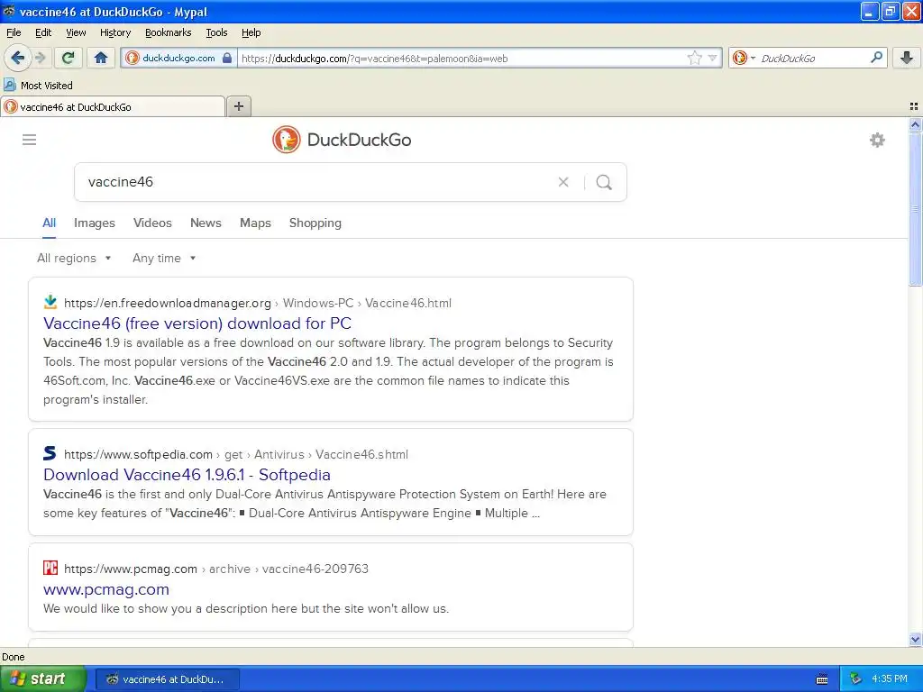The height and width of the screenshot is (692, 923).
Task: Click the PCMag red favicon
Action: (50, 568)
